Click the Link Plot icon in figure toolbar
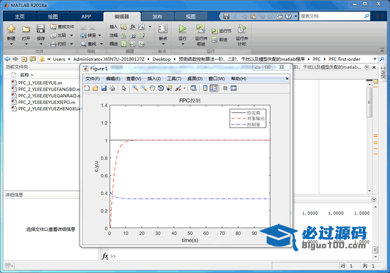The image size is (390, 273). [x=193, y=88]
